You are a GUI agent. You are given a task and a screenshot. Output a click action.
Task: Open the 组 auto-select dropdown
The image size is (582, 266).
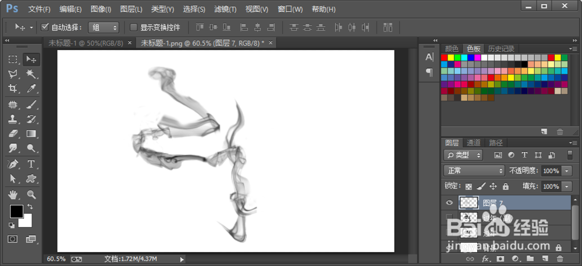pyautogui.click(x=103, y=27)
